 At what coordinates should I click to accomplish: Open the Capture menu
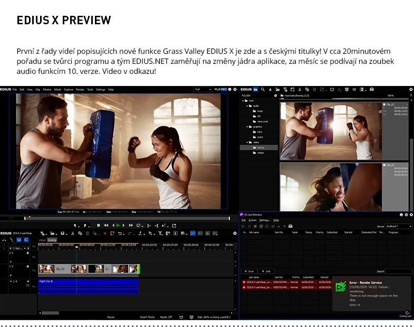(x=69, y=90)
